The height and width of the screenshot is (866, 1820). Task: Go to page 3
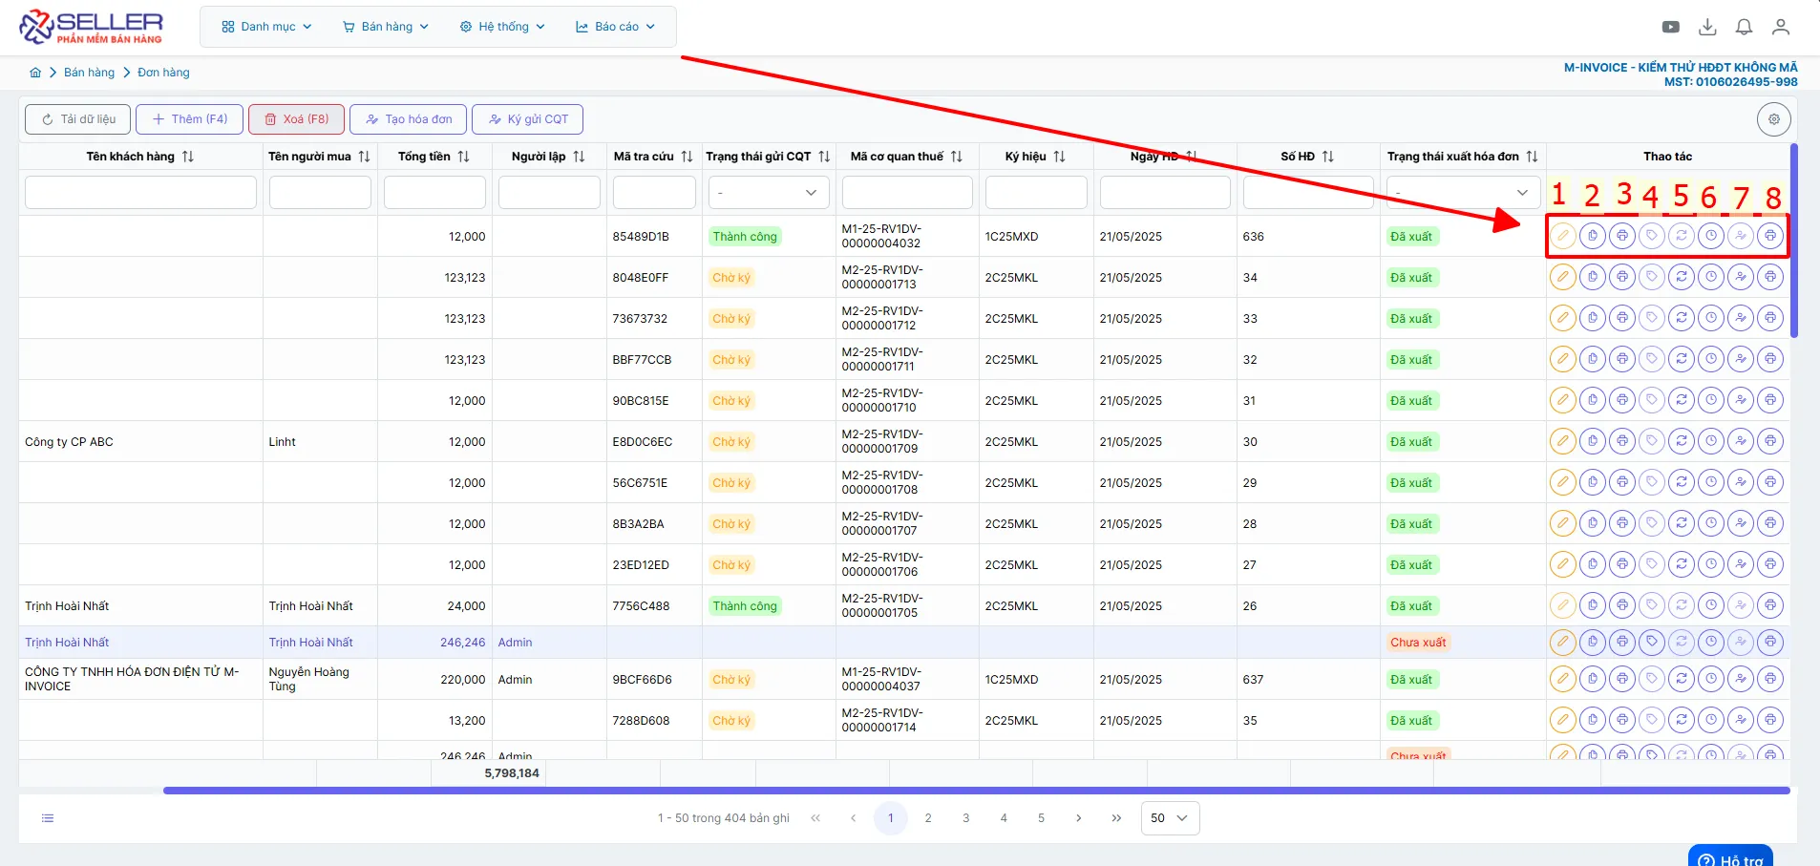tap(966, 818)
